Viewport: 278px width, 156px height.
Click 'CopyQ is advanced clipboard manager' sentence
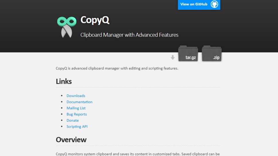117,68
